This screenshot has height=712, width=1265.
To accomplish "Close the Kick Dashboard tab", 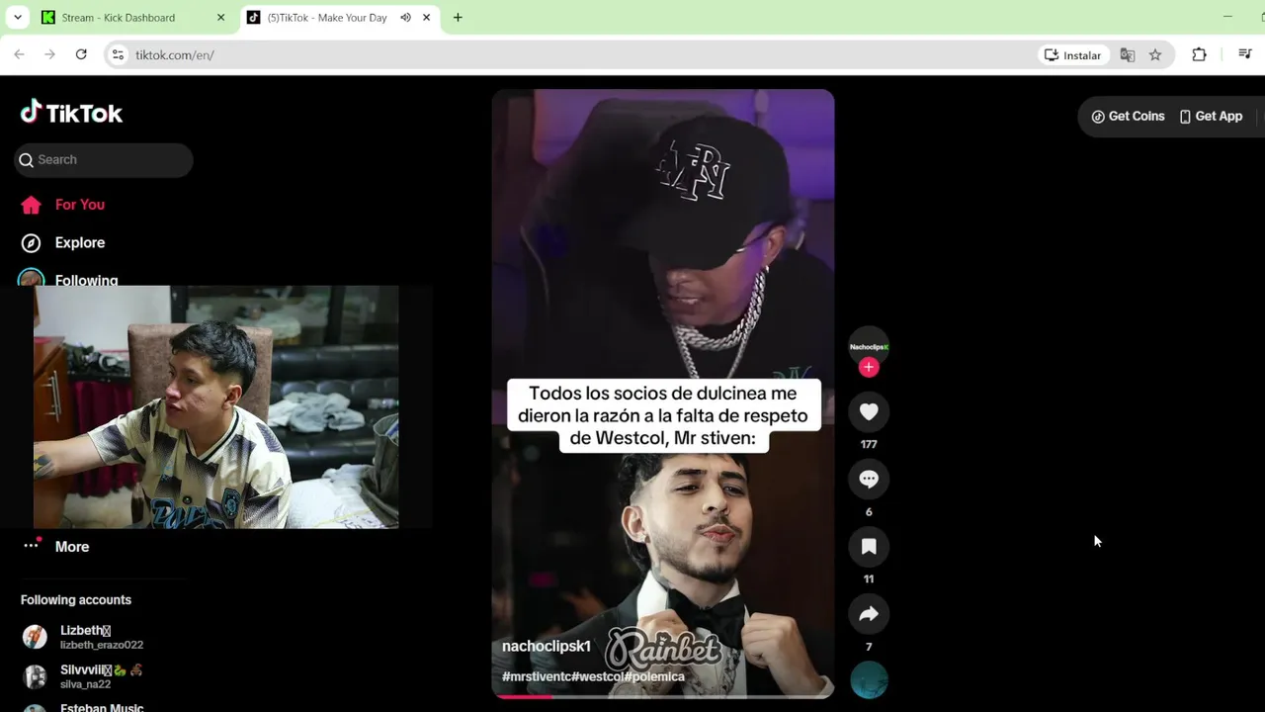I will pyautogui.click(x=220, y=18).
